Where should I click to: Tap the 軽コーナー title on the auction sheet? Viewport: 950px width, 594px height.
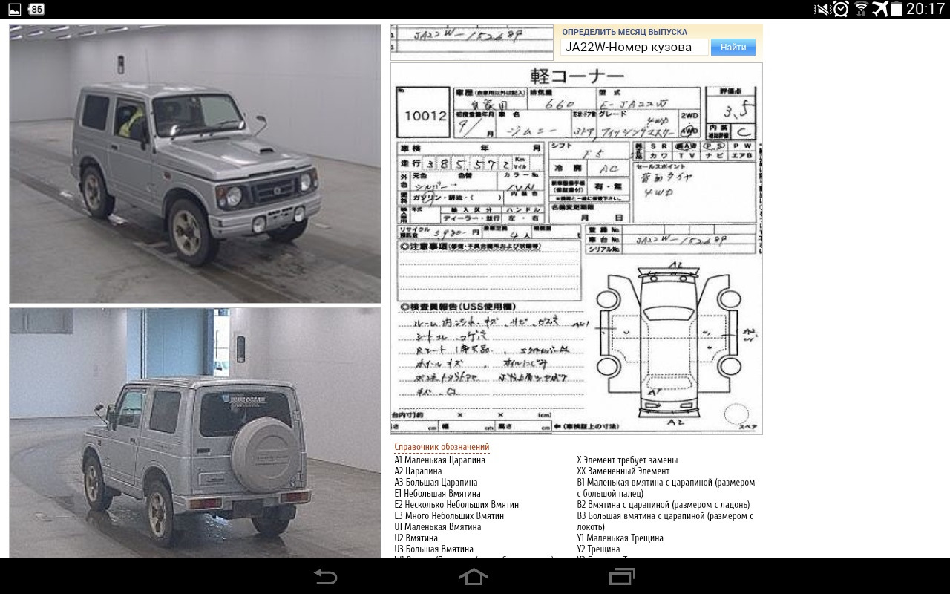(x=577, y=76)
